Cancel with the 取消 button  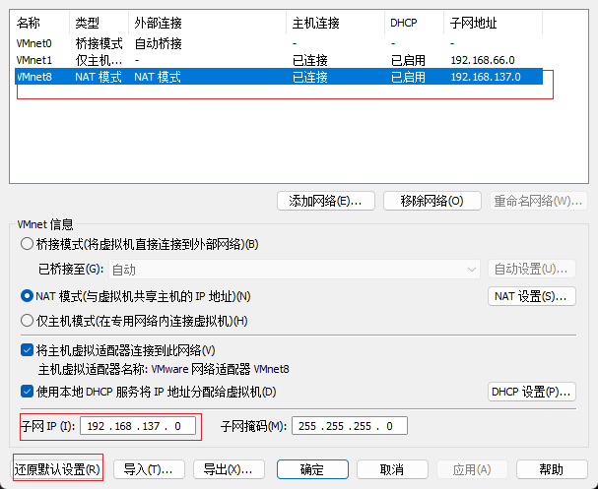(x=392, y=469)
